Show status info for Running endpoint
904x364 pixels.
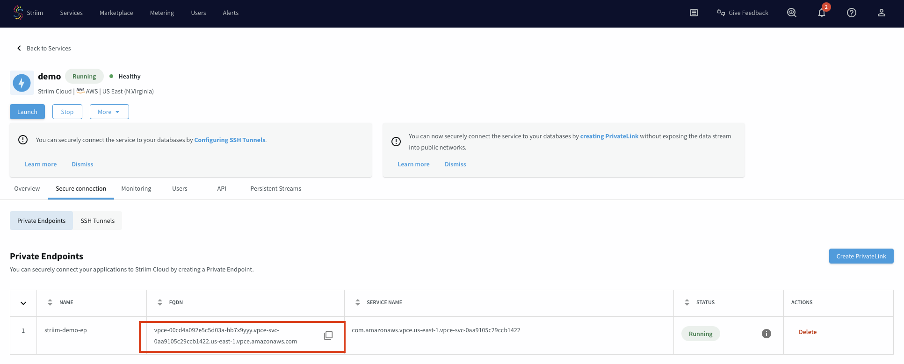[766, 334]
